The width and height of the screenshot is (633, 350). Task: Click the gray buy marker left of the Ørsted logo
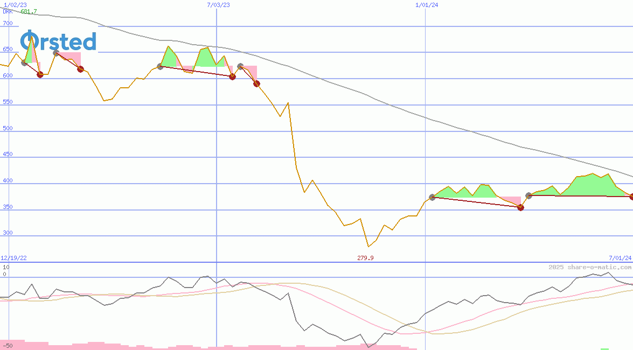[x=24, y=63]
